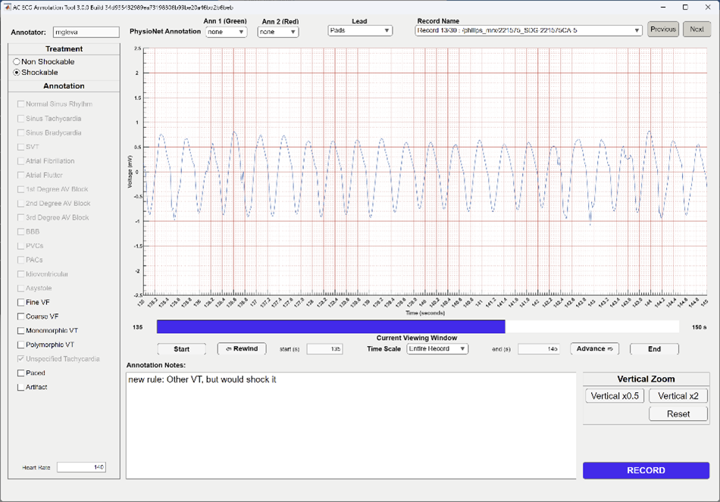Screen dimensions: 720x502
Task: Change the Time Scale dropdown
Action: point(437,349)
